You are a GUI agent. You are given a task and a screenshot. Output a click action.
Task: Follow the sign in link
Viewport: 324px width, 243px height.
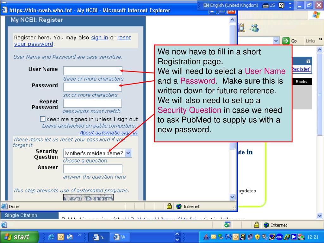100,38
